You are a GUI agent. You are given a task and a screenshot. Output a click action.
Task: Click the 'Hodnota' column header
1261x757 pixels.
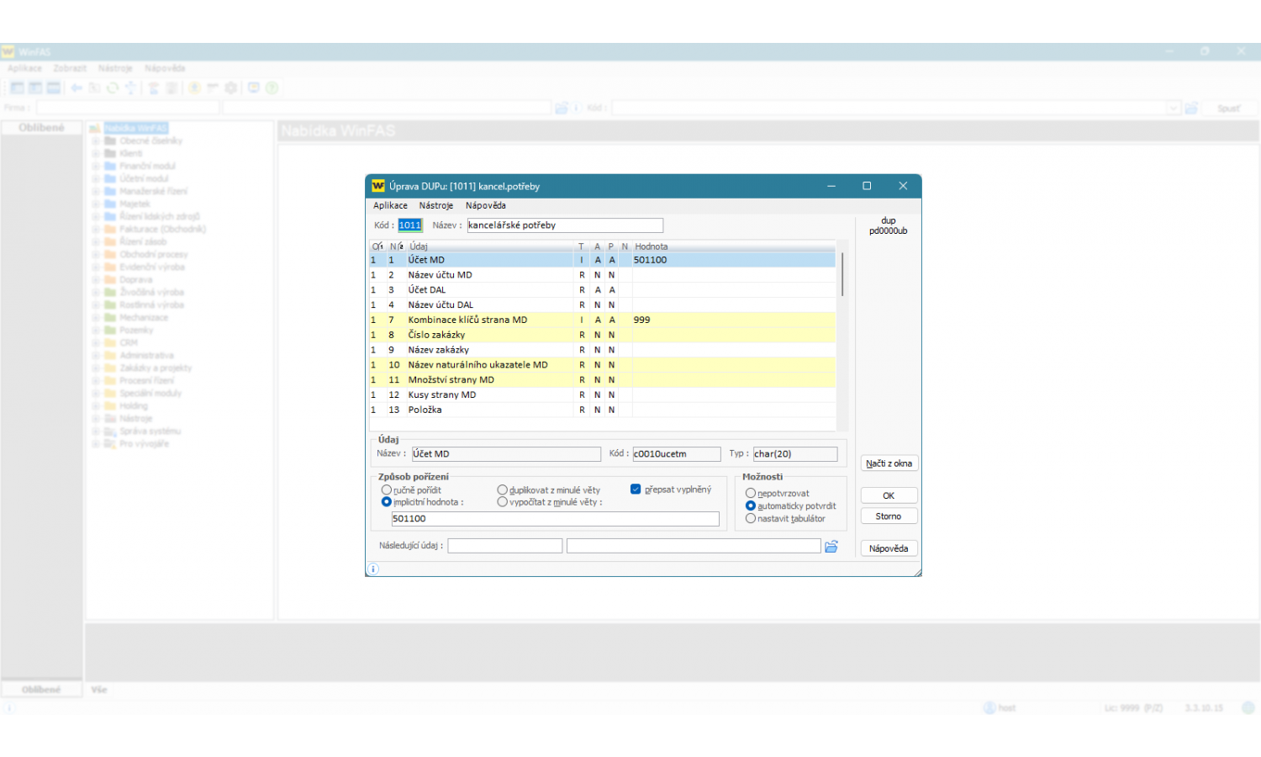[734, 246]
